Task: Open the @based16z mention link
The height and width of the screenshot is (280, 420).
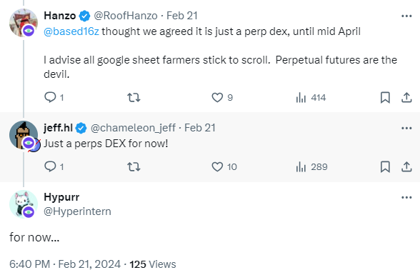Action: click(x=71, y=31)
